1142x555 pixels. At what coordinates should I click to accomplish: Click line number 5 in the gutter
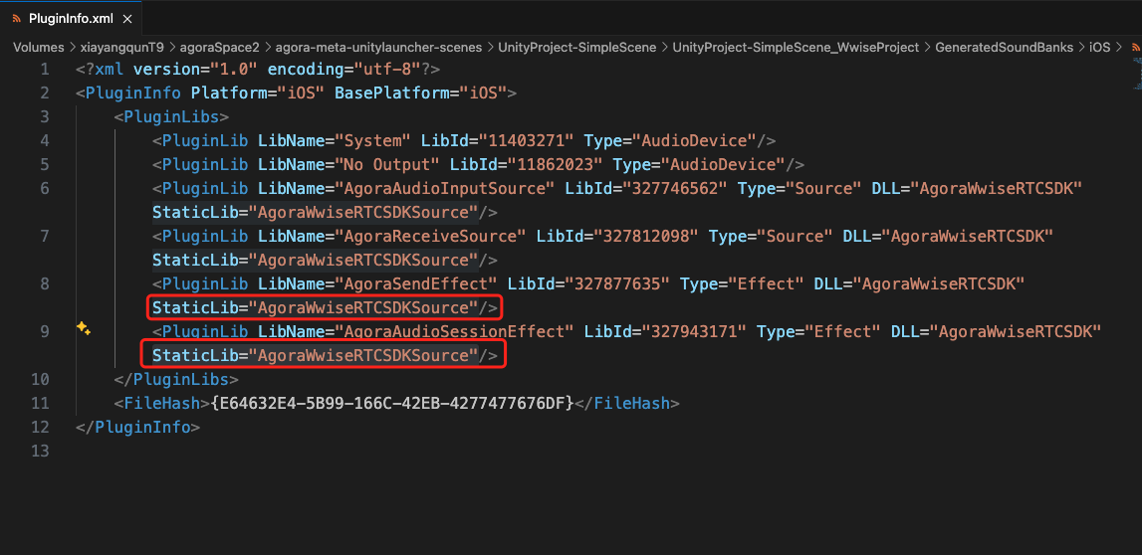(x=45, y=164)
